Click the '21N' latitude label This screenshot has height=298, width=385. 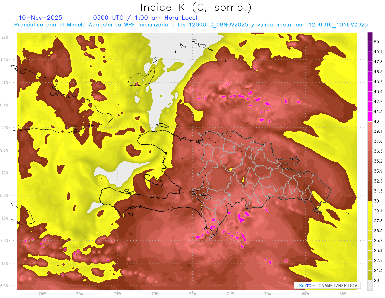pyautogui.click(x=5, y=82)
